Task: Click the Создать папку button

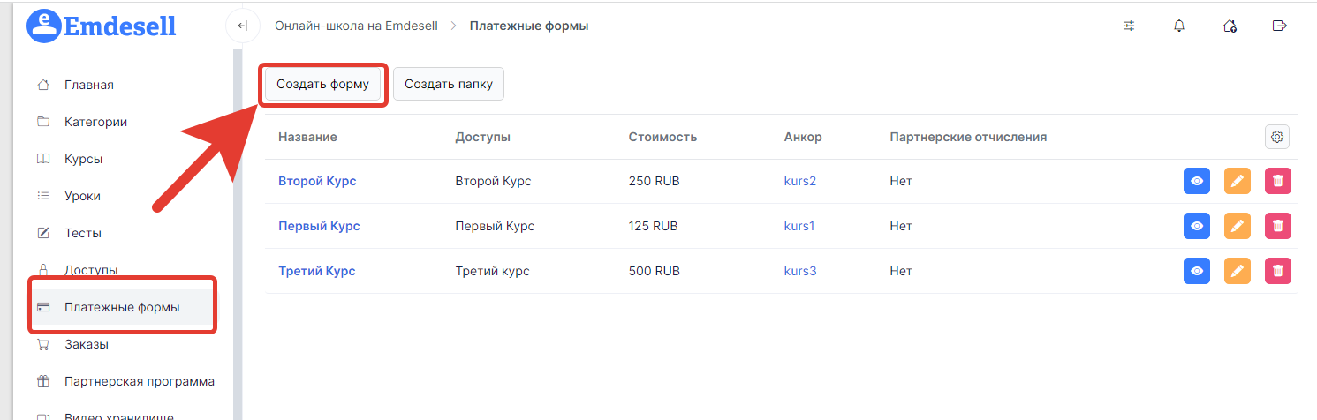Action: 449,85
